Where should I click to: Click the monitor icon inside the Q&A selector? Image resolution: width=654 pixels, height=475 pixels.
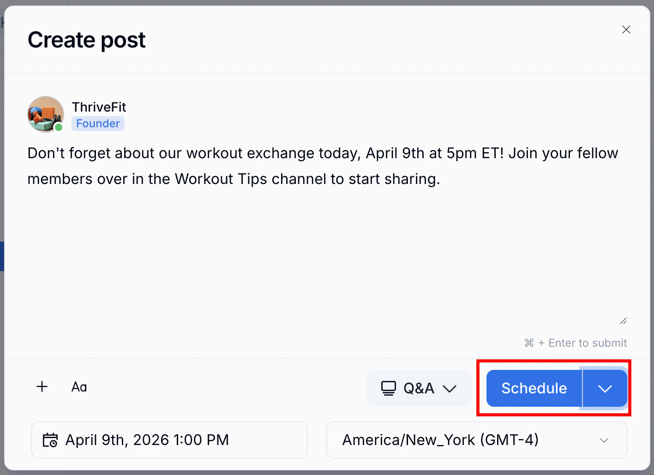click(388, 388)
